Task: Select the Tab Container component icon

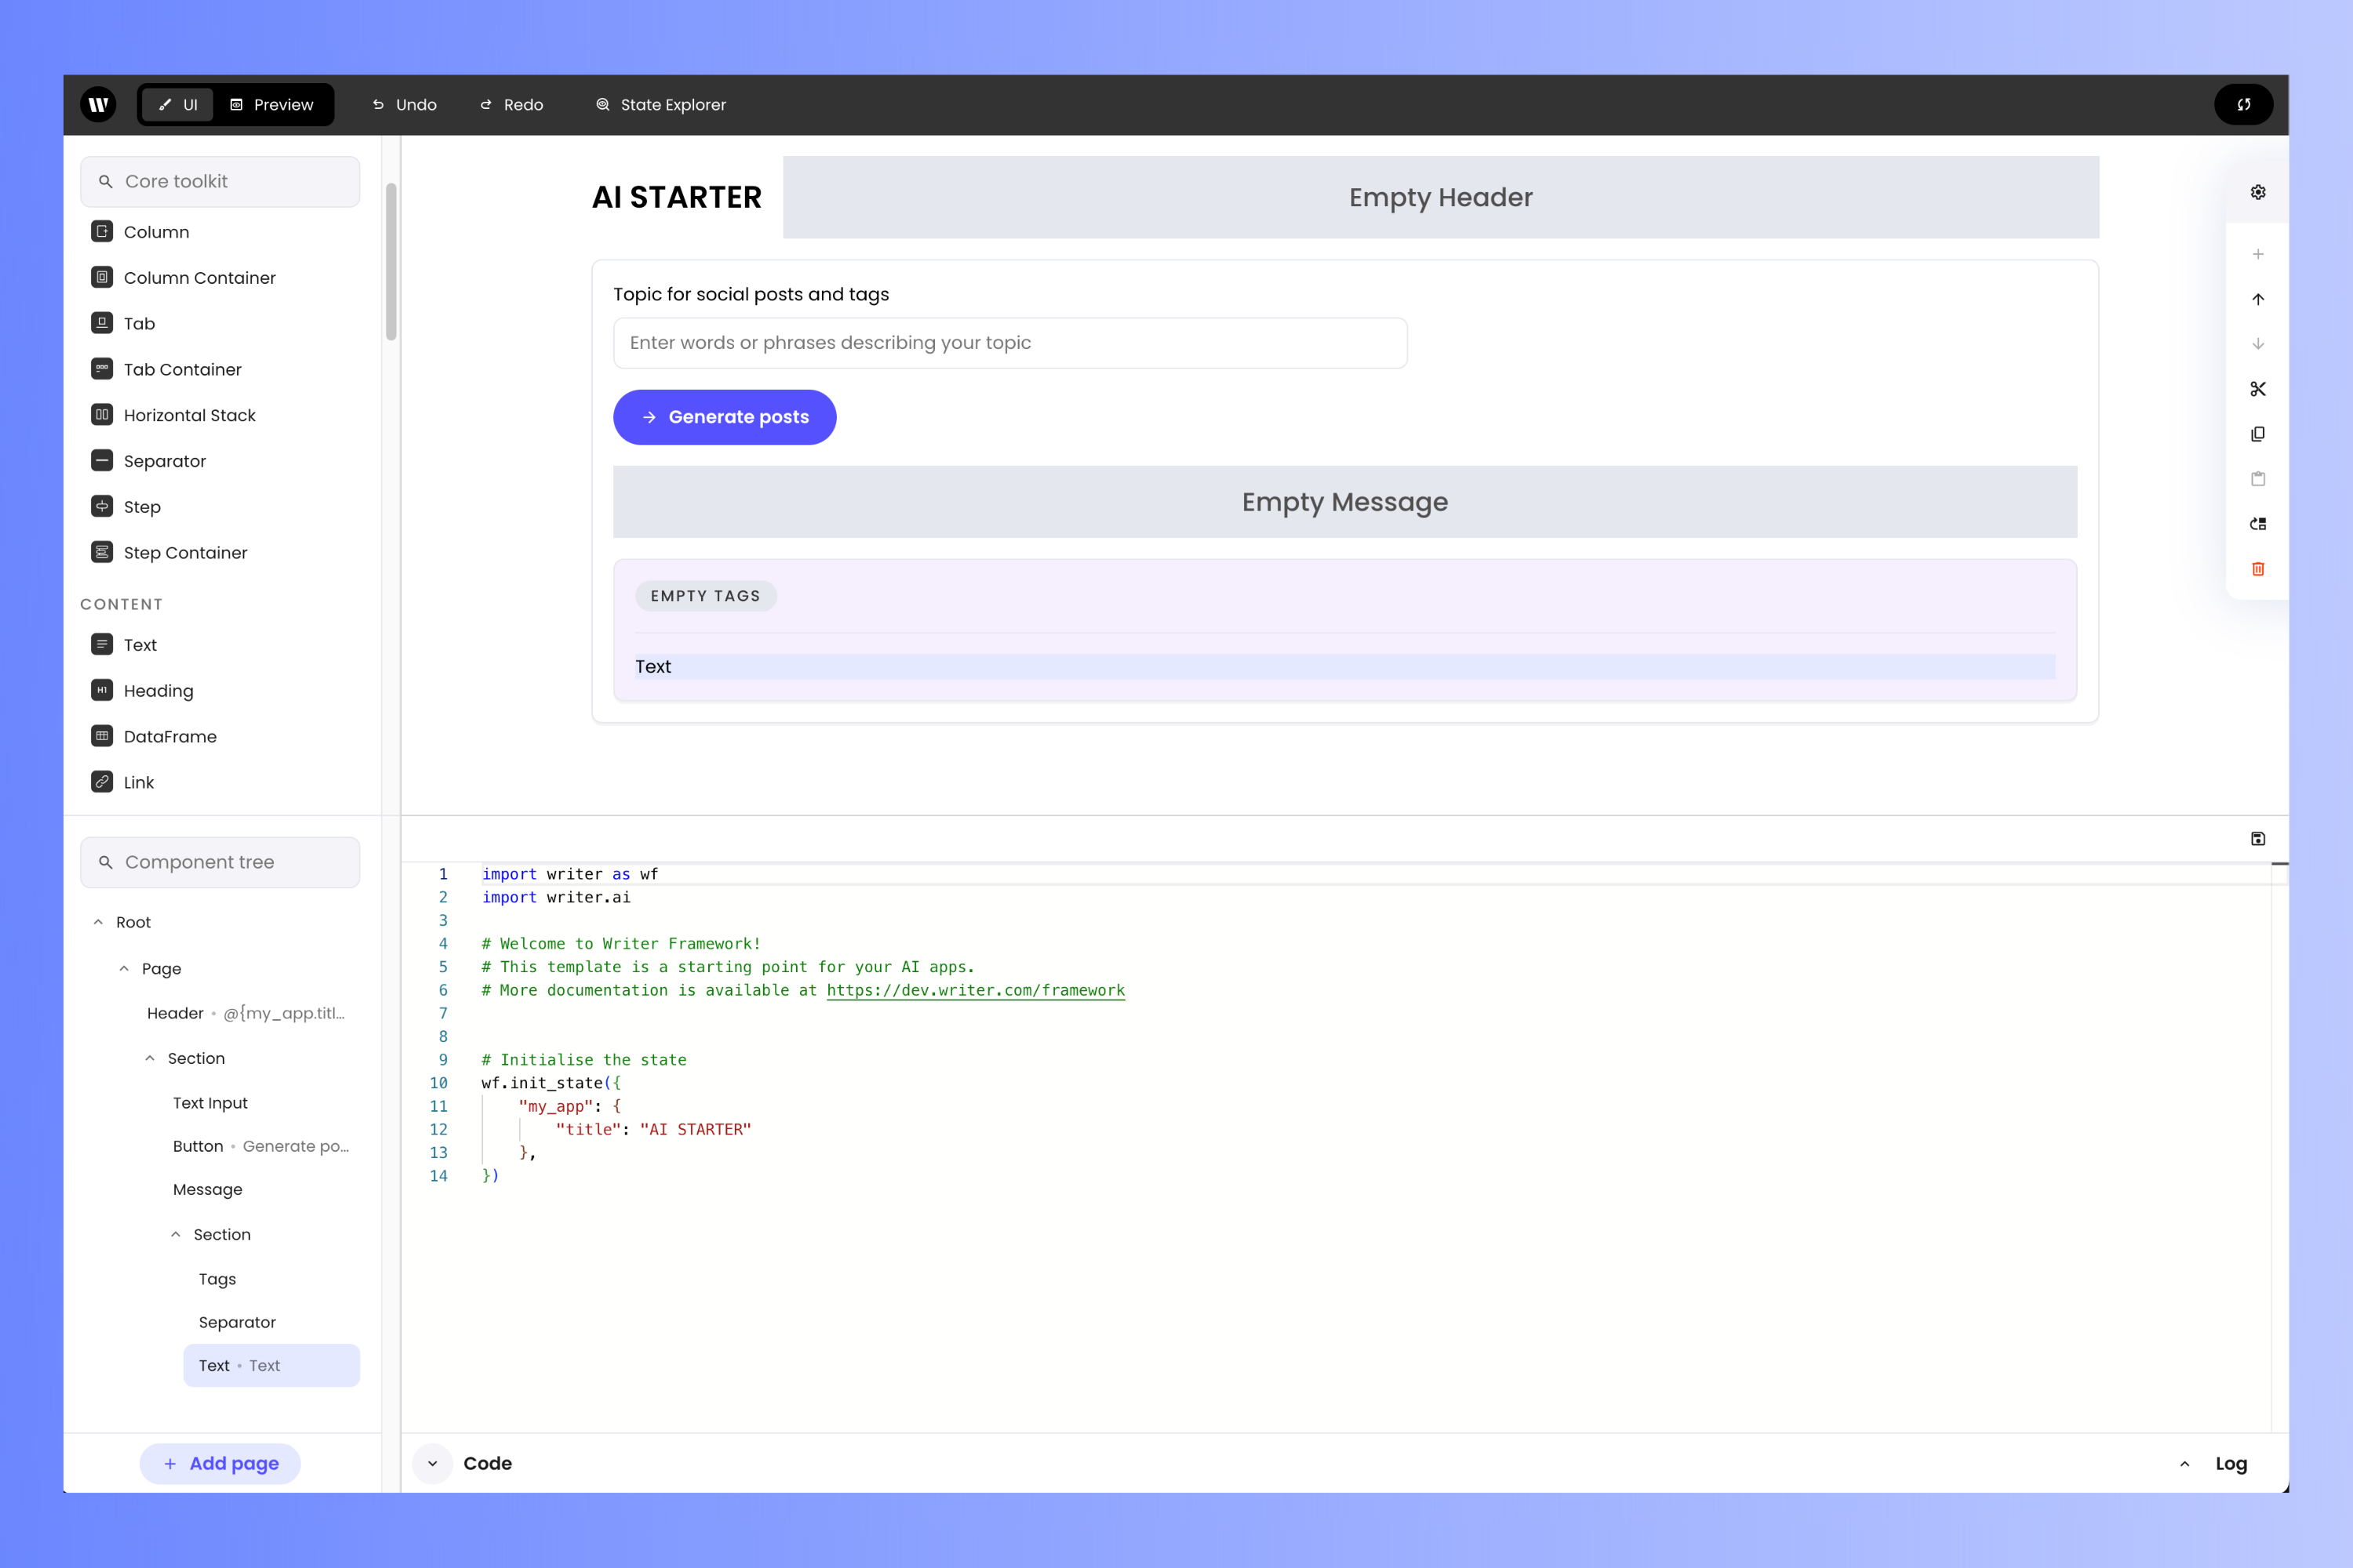Action: pyautogui.click(x=102, y=369)
